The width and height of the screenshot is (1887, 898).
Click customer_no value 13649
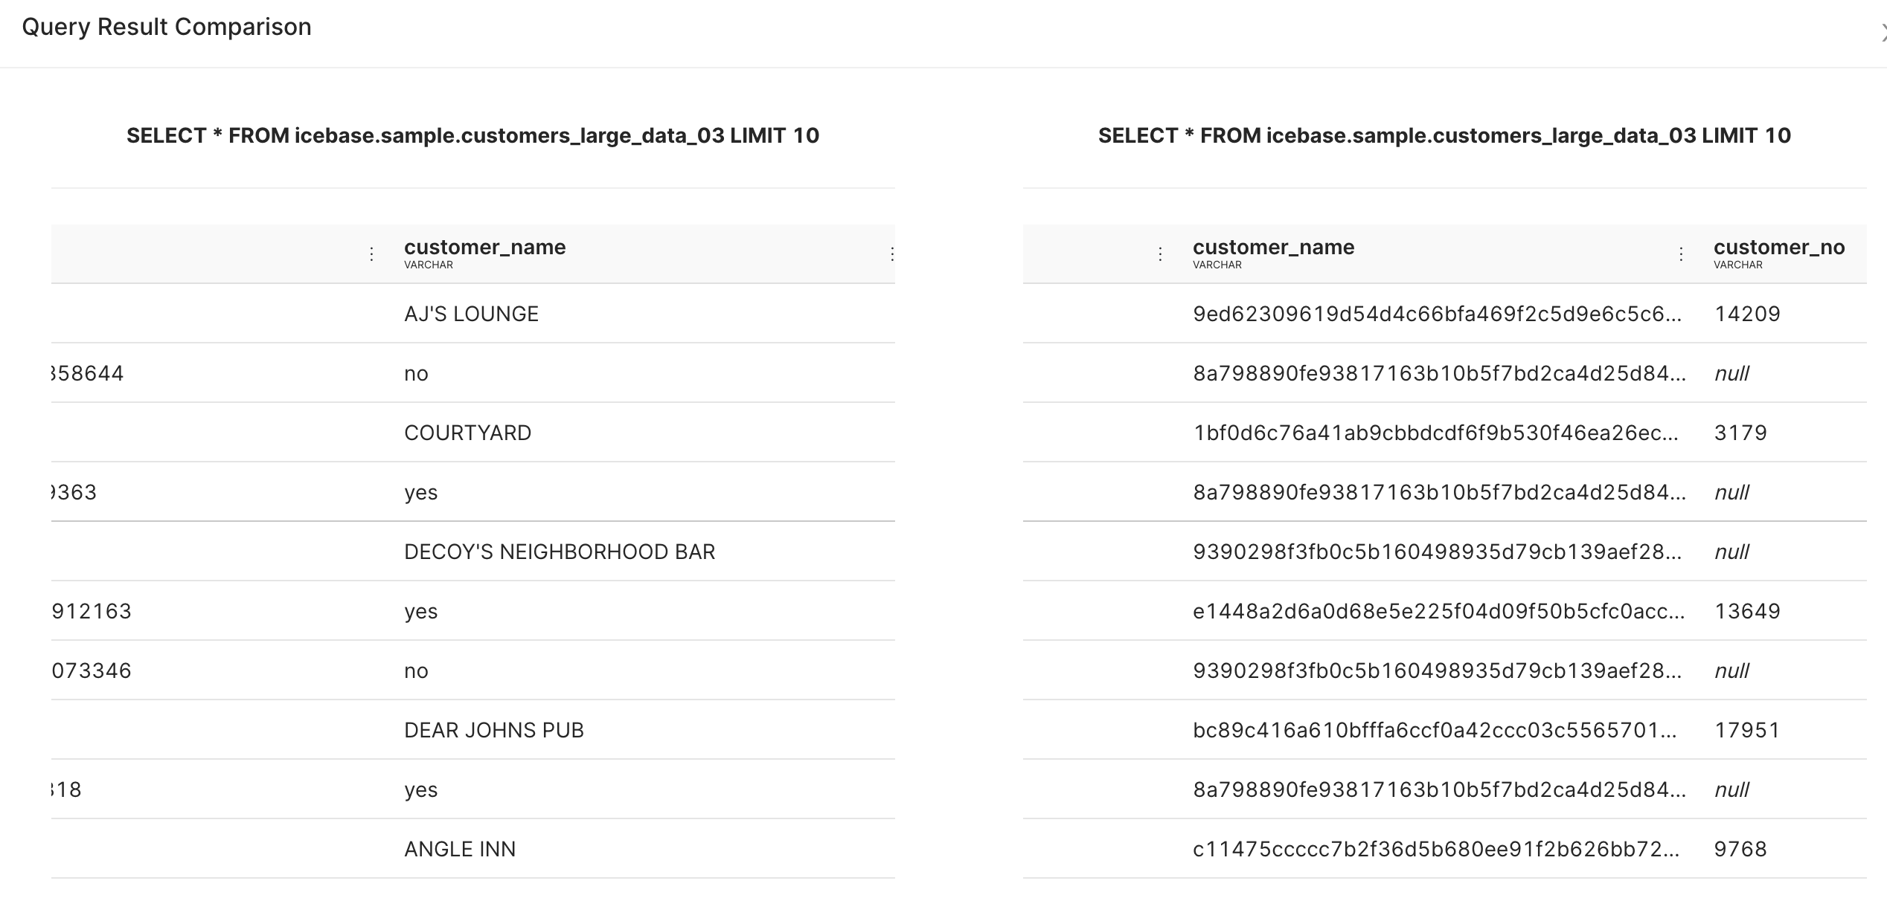pos(1747,611)
